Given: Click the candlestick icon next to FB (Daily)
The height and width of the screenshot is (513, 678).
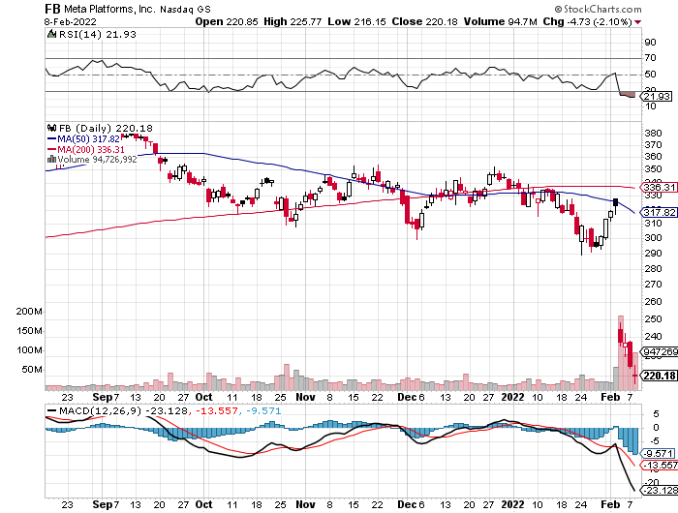Looking at the screenshot, I should point(52,128).
